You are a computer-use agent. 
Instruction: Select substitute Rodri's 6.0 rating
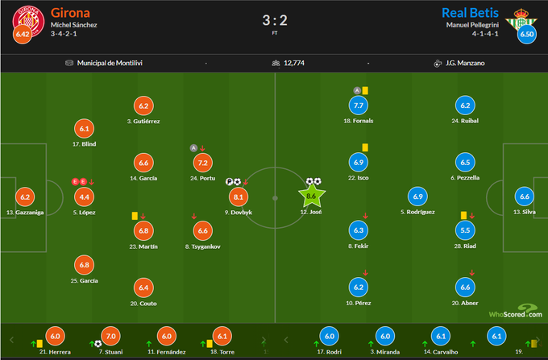(329, 337)
